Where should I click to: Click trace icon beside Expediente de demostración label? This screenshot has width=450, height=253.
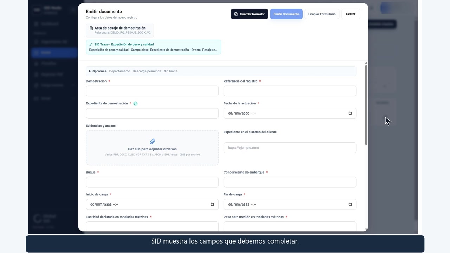[135, 104]
